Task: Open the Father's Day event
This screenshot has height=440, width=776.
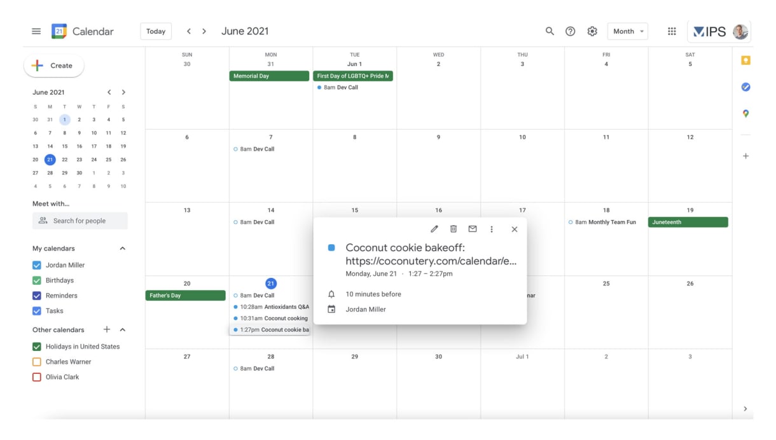Action: 186,295
